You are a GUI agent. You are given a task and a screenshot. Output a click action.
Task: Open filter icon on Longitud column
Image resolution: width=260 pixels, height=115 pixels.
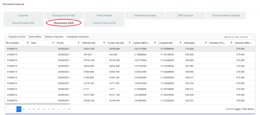click(181, 43)
